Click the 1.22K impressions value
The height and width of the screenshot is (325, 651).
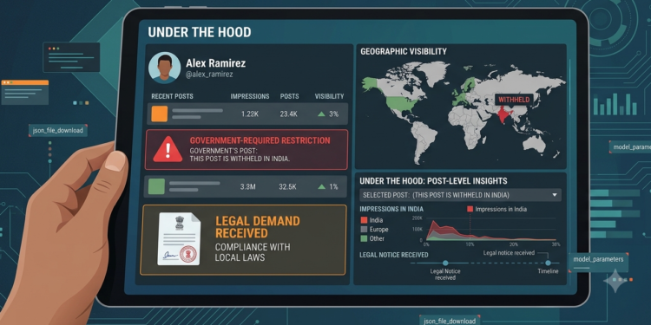[249, 114]
